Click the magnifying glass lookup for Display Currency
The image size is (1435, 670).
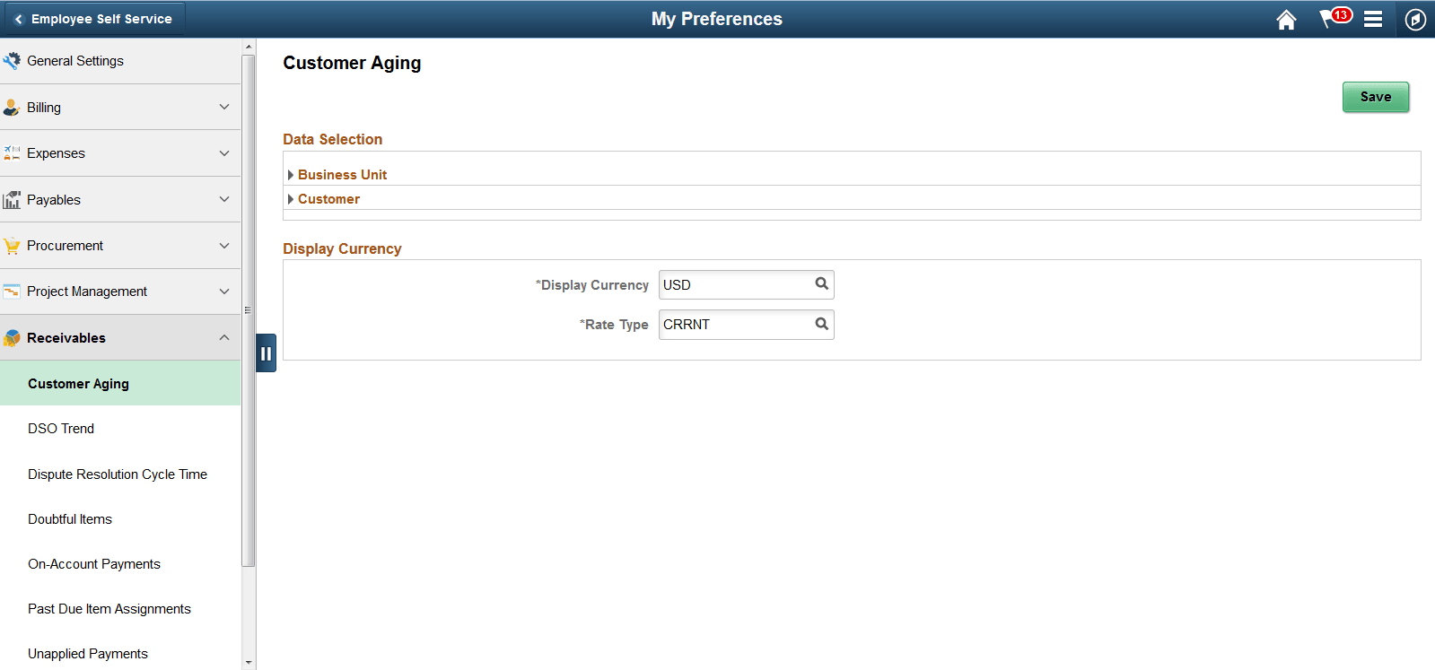(820, 283)
